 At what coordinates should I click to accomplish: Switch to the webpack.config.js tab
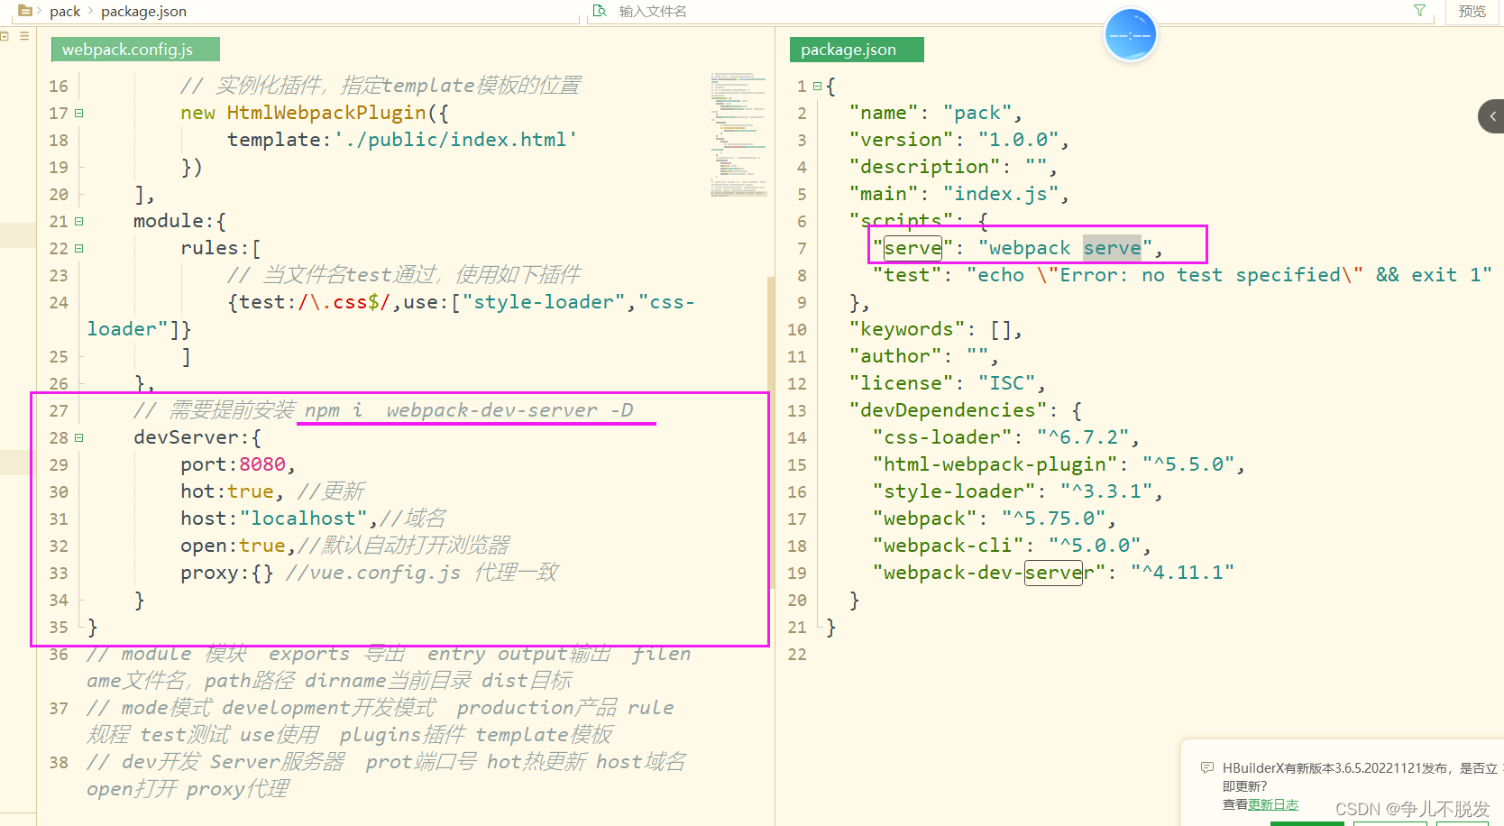[x=135, y=50]
